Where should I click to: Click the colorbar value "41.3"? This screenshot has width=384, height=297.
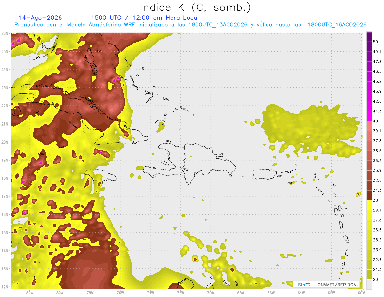377,111
